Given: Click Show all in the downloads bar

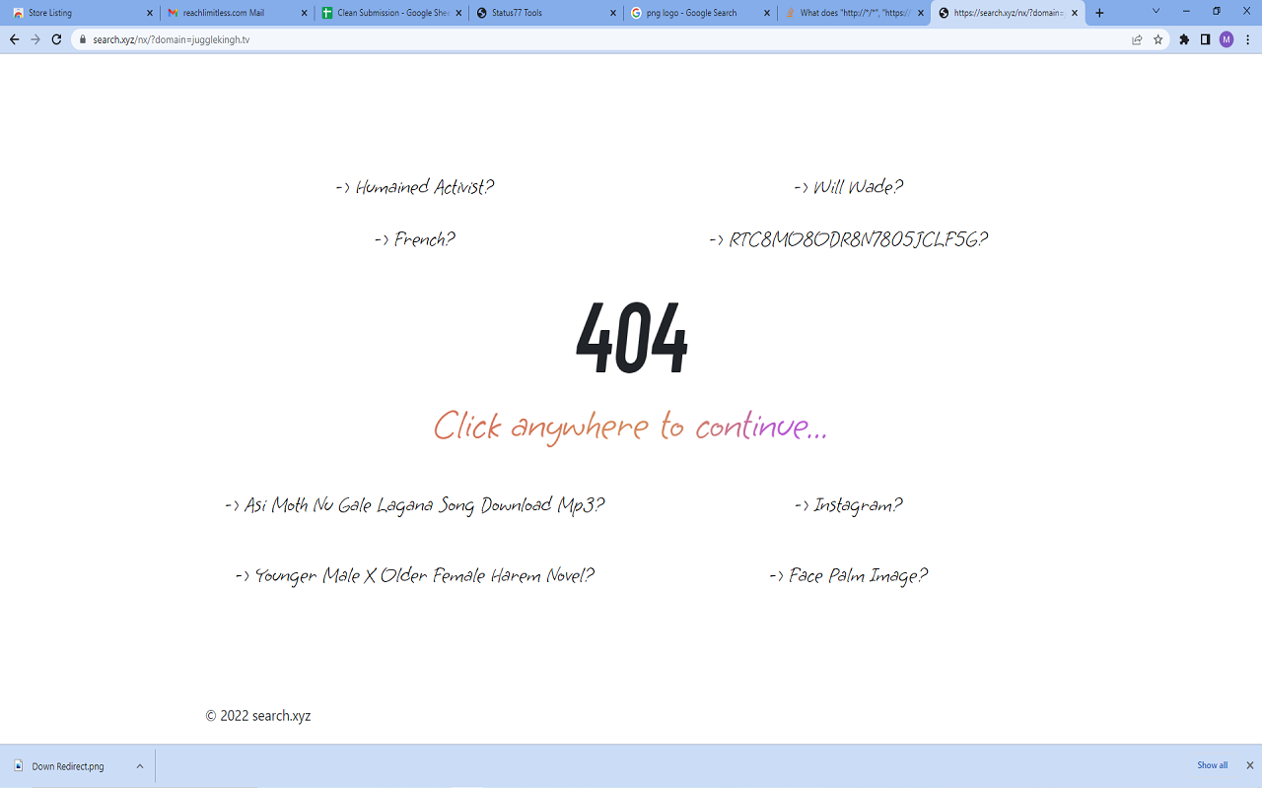Looking at the screenshot, I should [x=1212, y=764].
